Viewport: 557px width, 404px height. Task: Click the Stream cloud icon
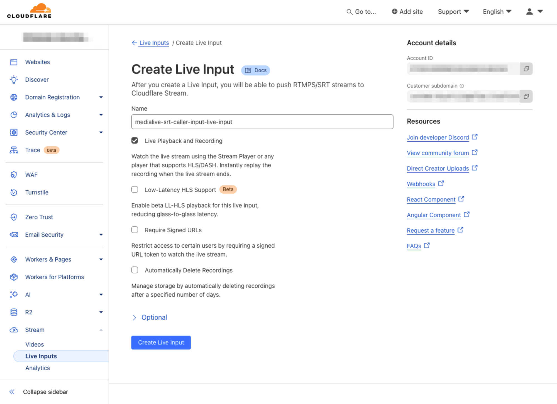click(x=14, y=330)
